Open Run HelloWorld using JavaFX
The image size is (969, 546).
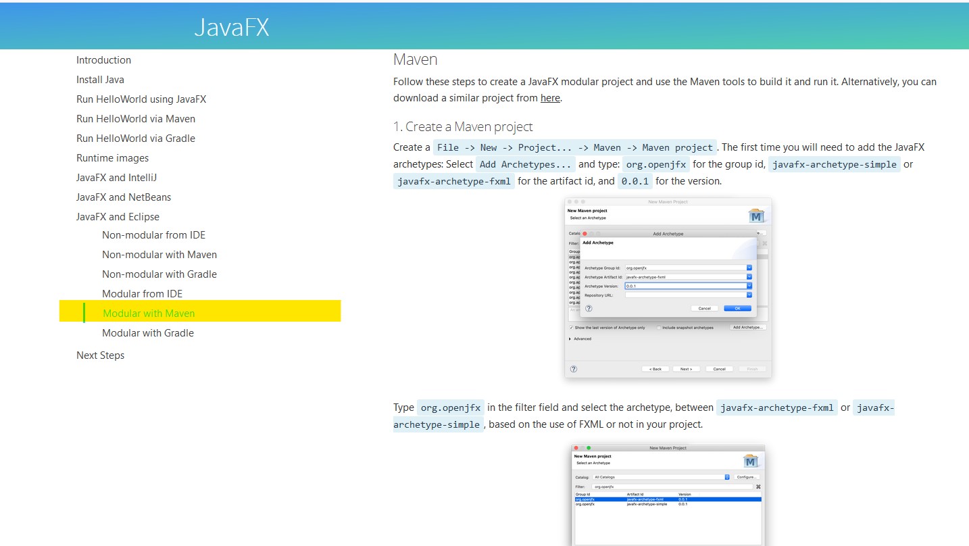(141, 99)
